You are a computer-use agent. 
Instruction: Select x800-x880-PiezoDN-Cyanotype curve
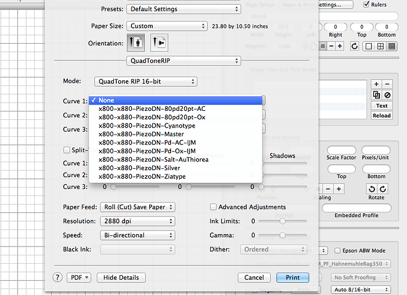pos(147,126)
